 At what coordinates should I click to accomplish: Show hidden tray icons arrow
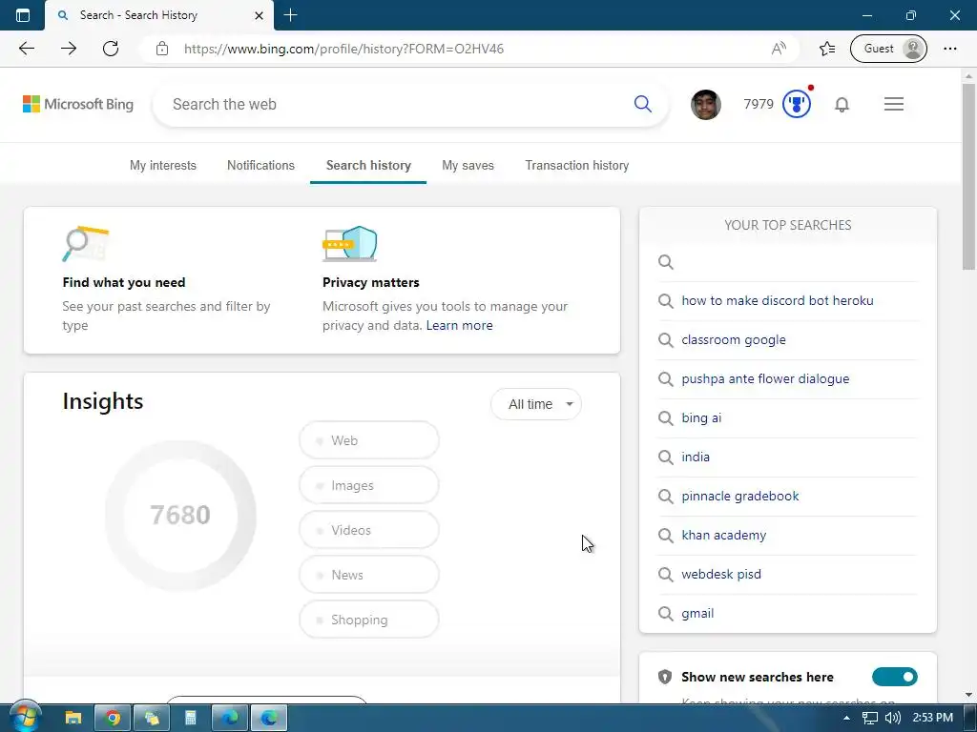coord(846,718)
